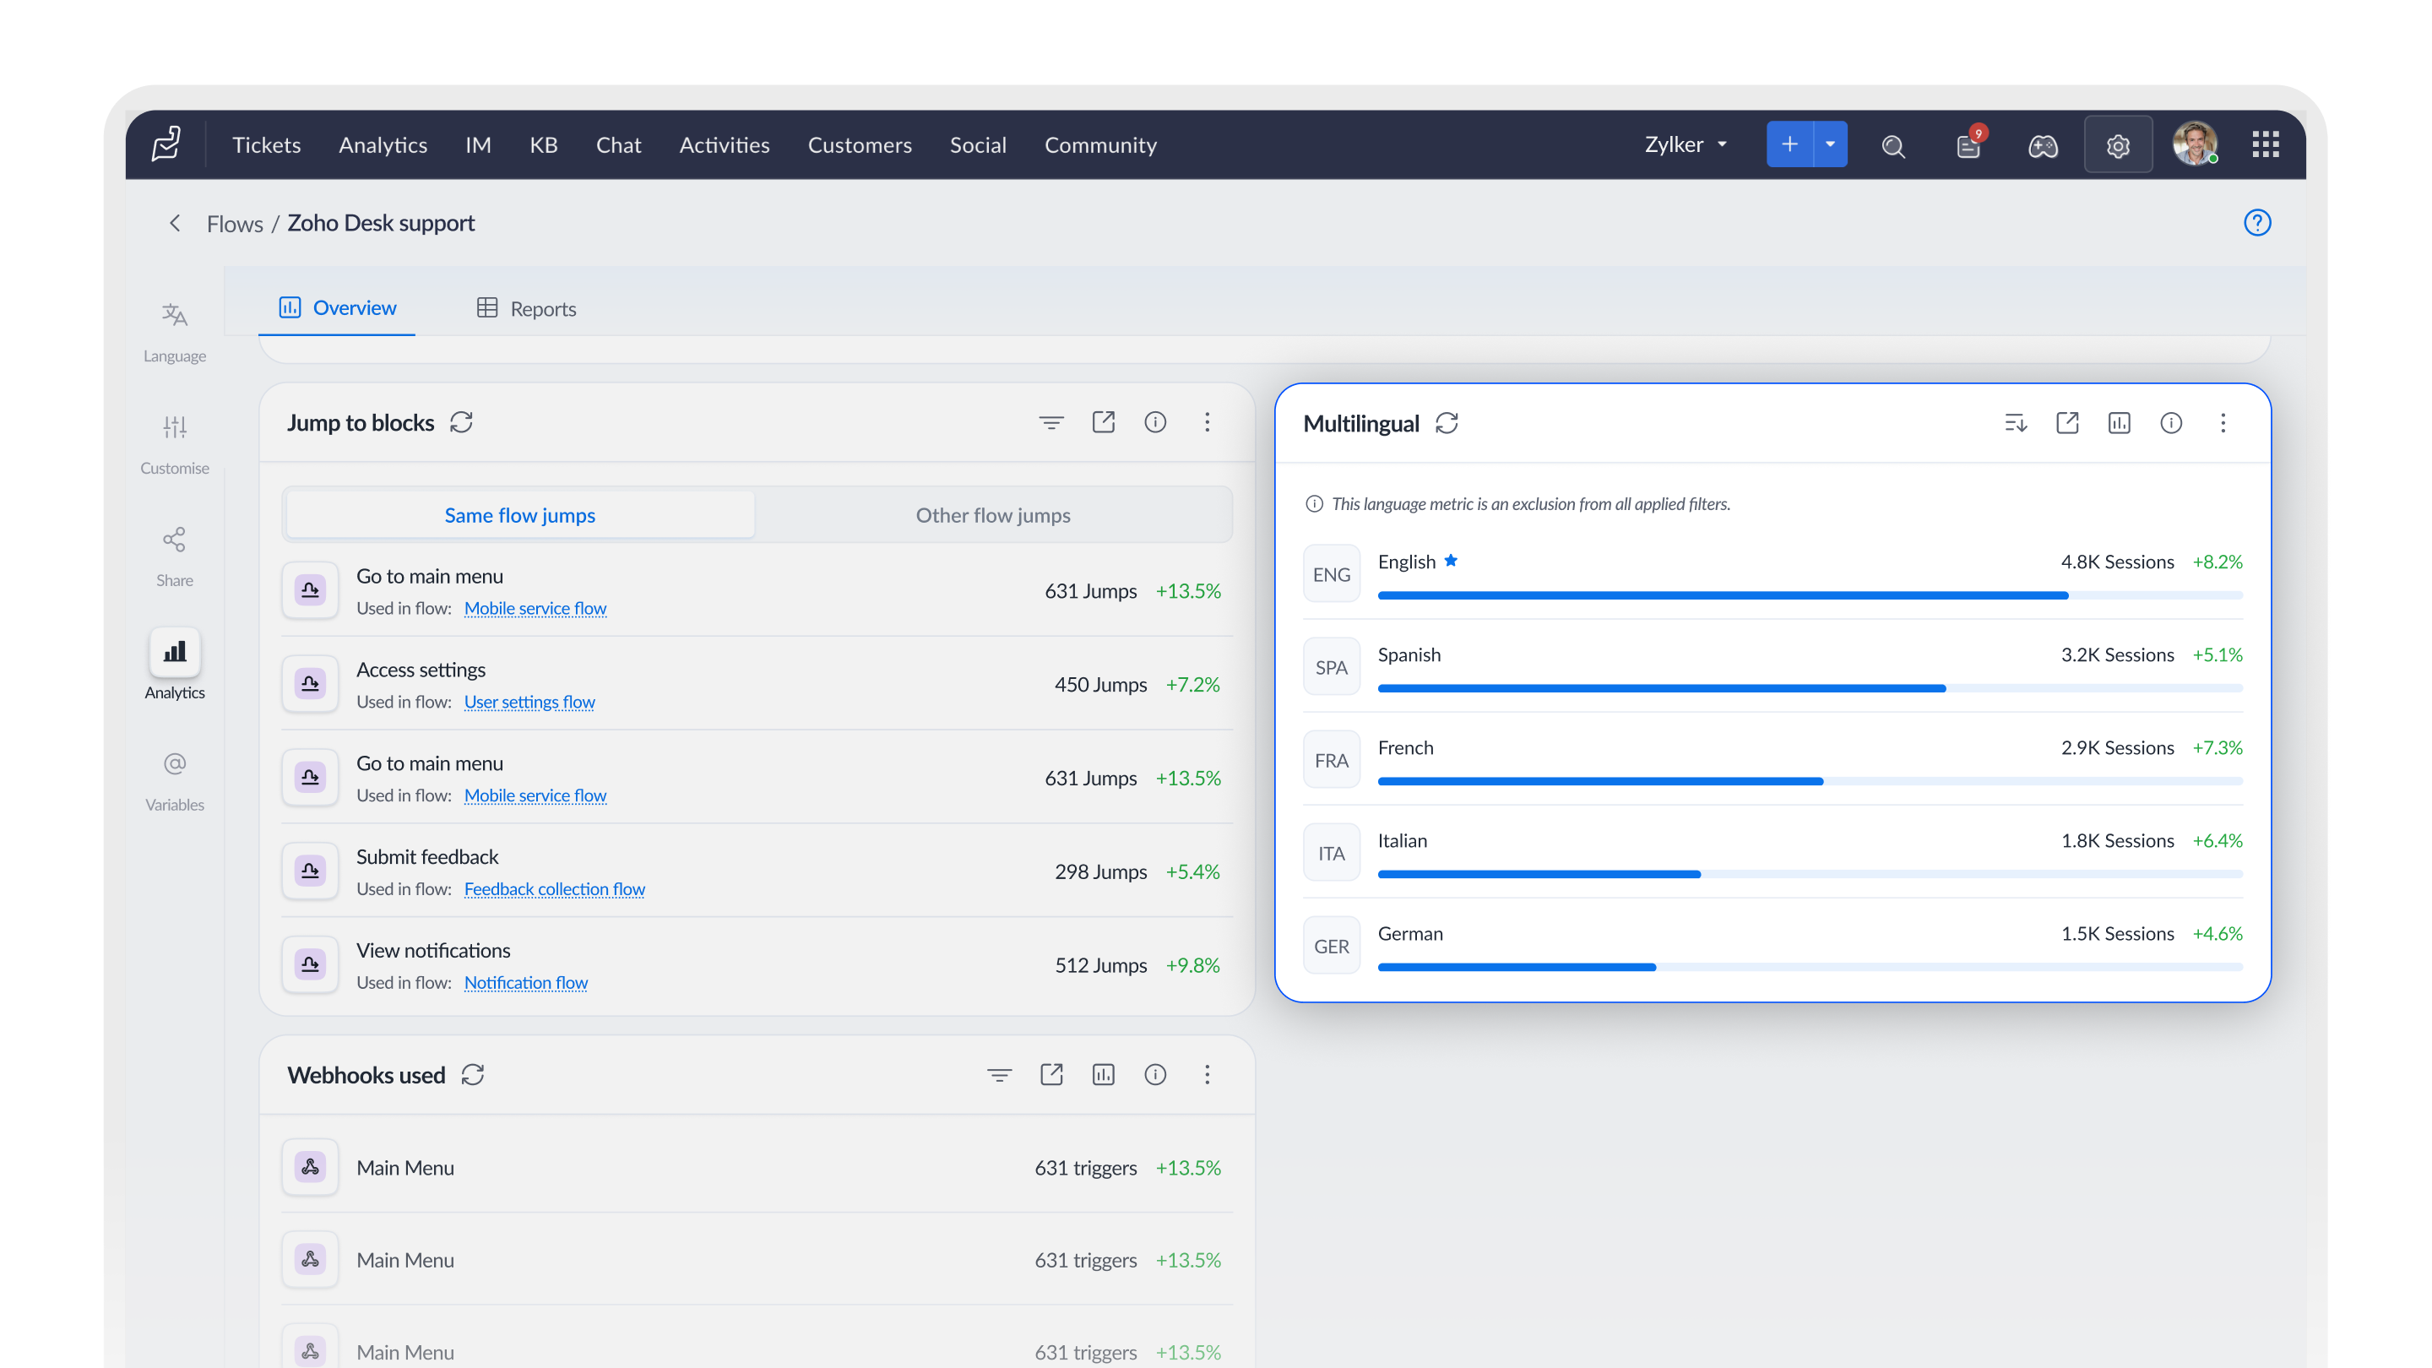
Task: Open the user profile avatar
Action: pyautogui.click(x=2194, y=144)
